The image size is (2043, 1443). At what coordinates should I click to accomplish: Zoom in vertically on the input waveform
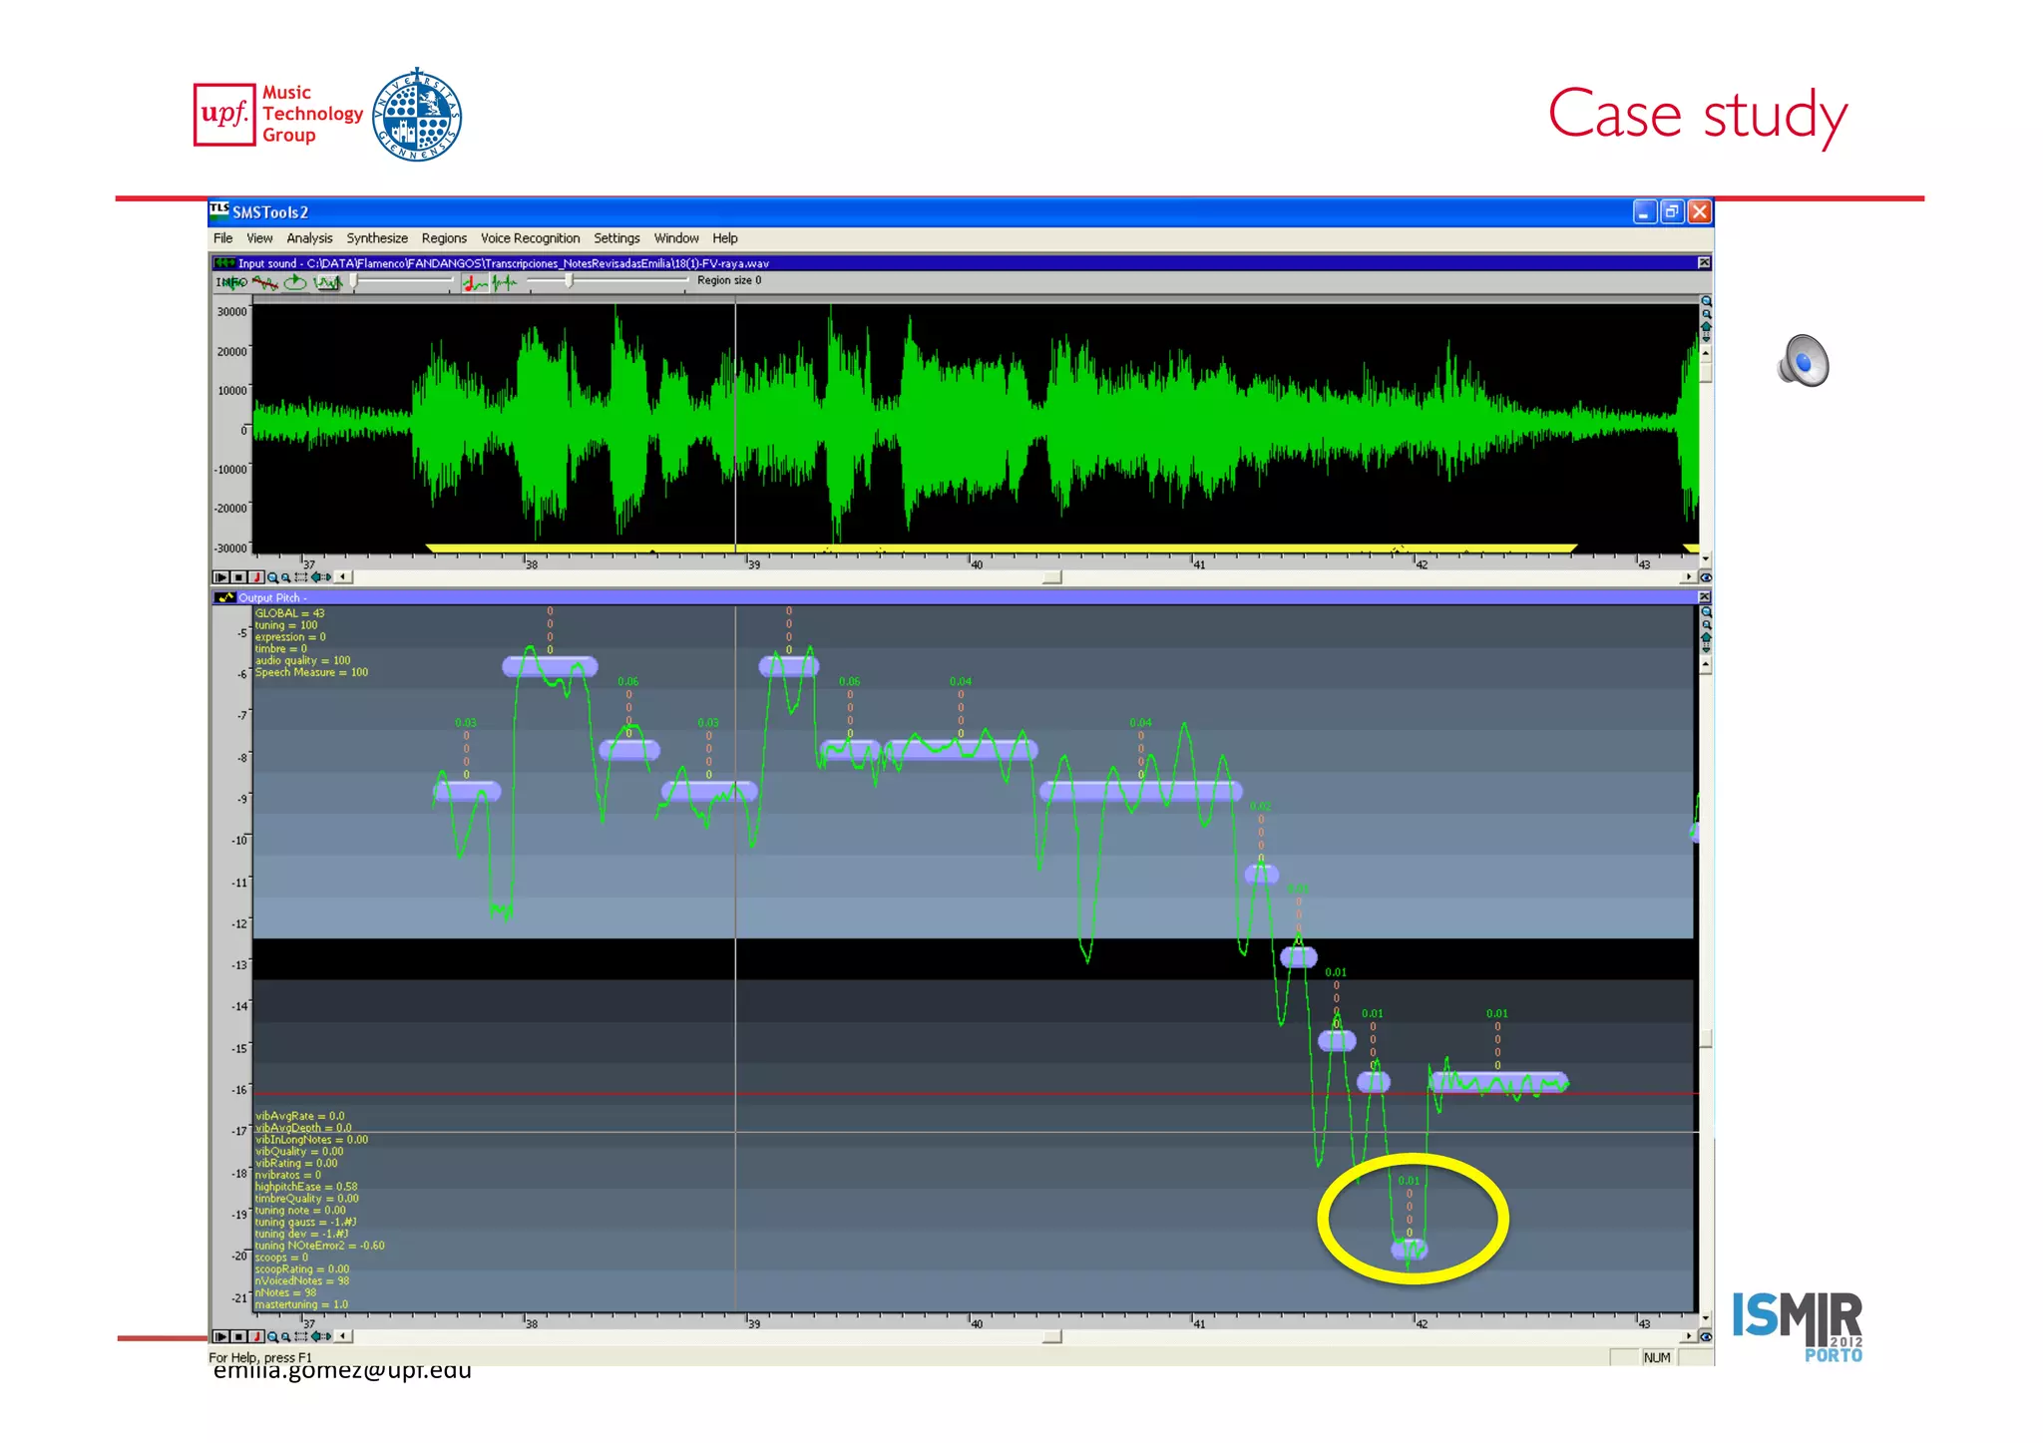1706,301
